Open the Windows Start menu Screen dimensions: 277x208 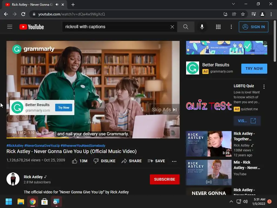pyautogui.click(x=9, y=201)
